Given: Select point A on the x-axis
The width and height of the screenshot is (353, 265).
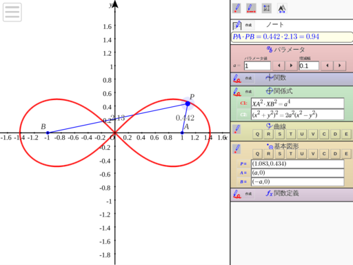Looking at the screenshot, I should pyautogui.click(x=182, y=132).
